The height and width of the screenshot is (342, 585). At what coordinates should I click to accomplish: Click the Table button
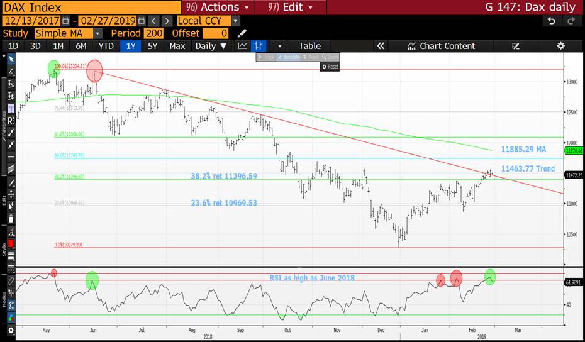pos(309,46)
